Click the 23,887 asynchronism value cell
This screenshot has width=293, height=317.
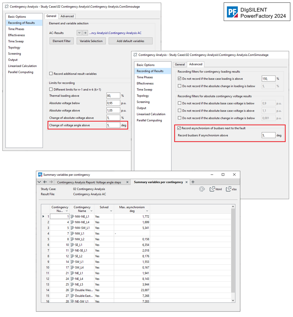point(132,290)
